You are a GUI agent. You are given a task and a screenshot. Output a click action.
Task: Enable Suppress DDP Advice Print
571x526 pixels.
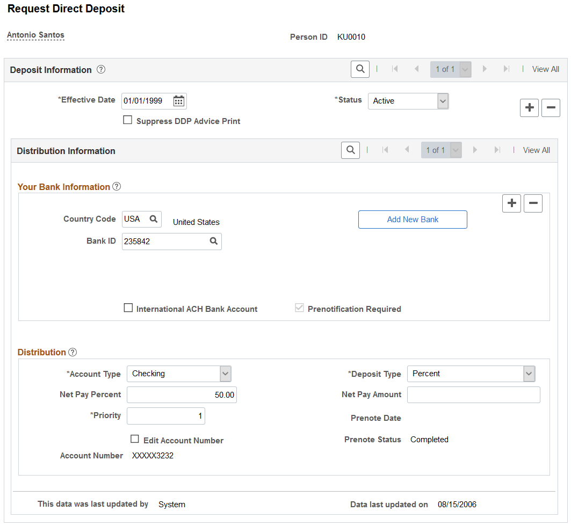pyautogui.click(x=127, y=120)
